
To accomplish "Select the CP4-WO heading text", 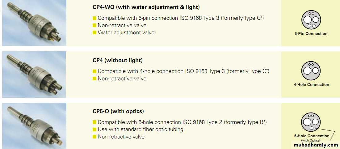I will tap(146, 7).
